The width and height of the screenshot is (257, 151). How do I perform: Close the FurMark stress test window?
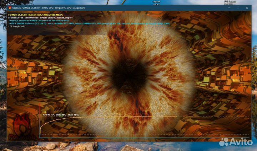pyautogui.click(x=247, y=7)
